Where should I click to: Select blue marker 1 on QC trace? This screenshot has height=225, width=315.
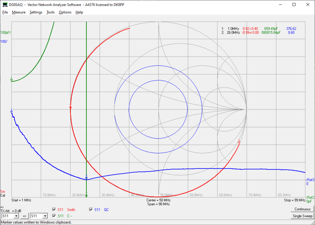[11, 111]
